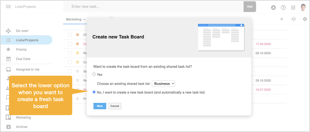Toggle star on task dated 29.10.2020
The width and height of the screenshot is (310, 132).
click(77, 80)
